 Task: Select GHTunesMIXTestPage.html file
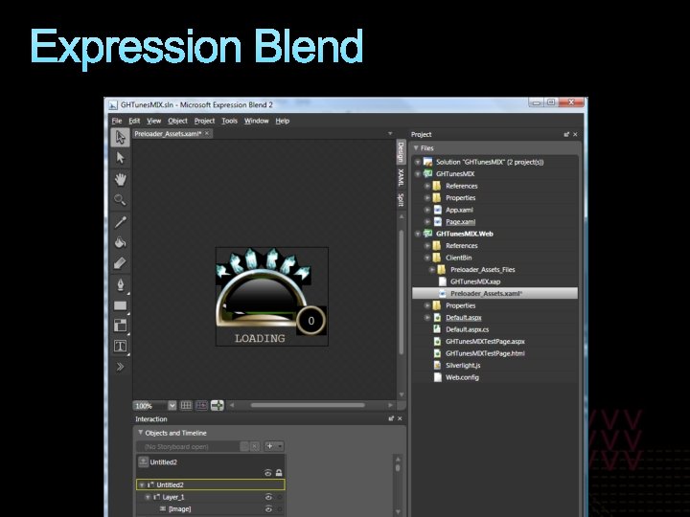(485, 353)
